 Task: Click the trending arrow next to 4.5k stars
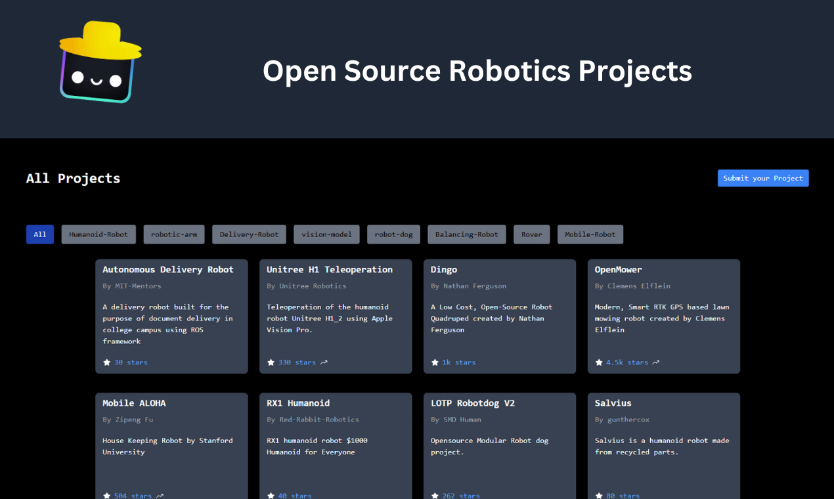[656, 362]
